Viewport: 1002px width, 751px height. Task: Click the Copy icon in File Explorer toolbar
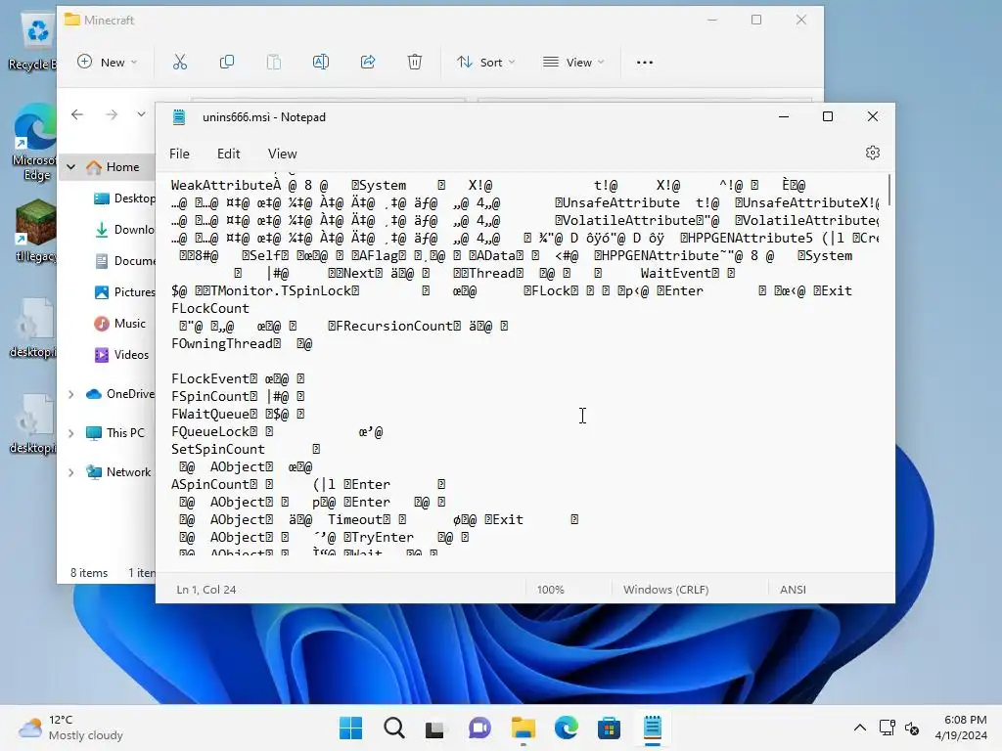[x=227, y=62]
